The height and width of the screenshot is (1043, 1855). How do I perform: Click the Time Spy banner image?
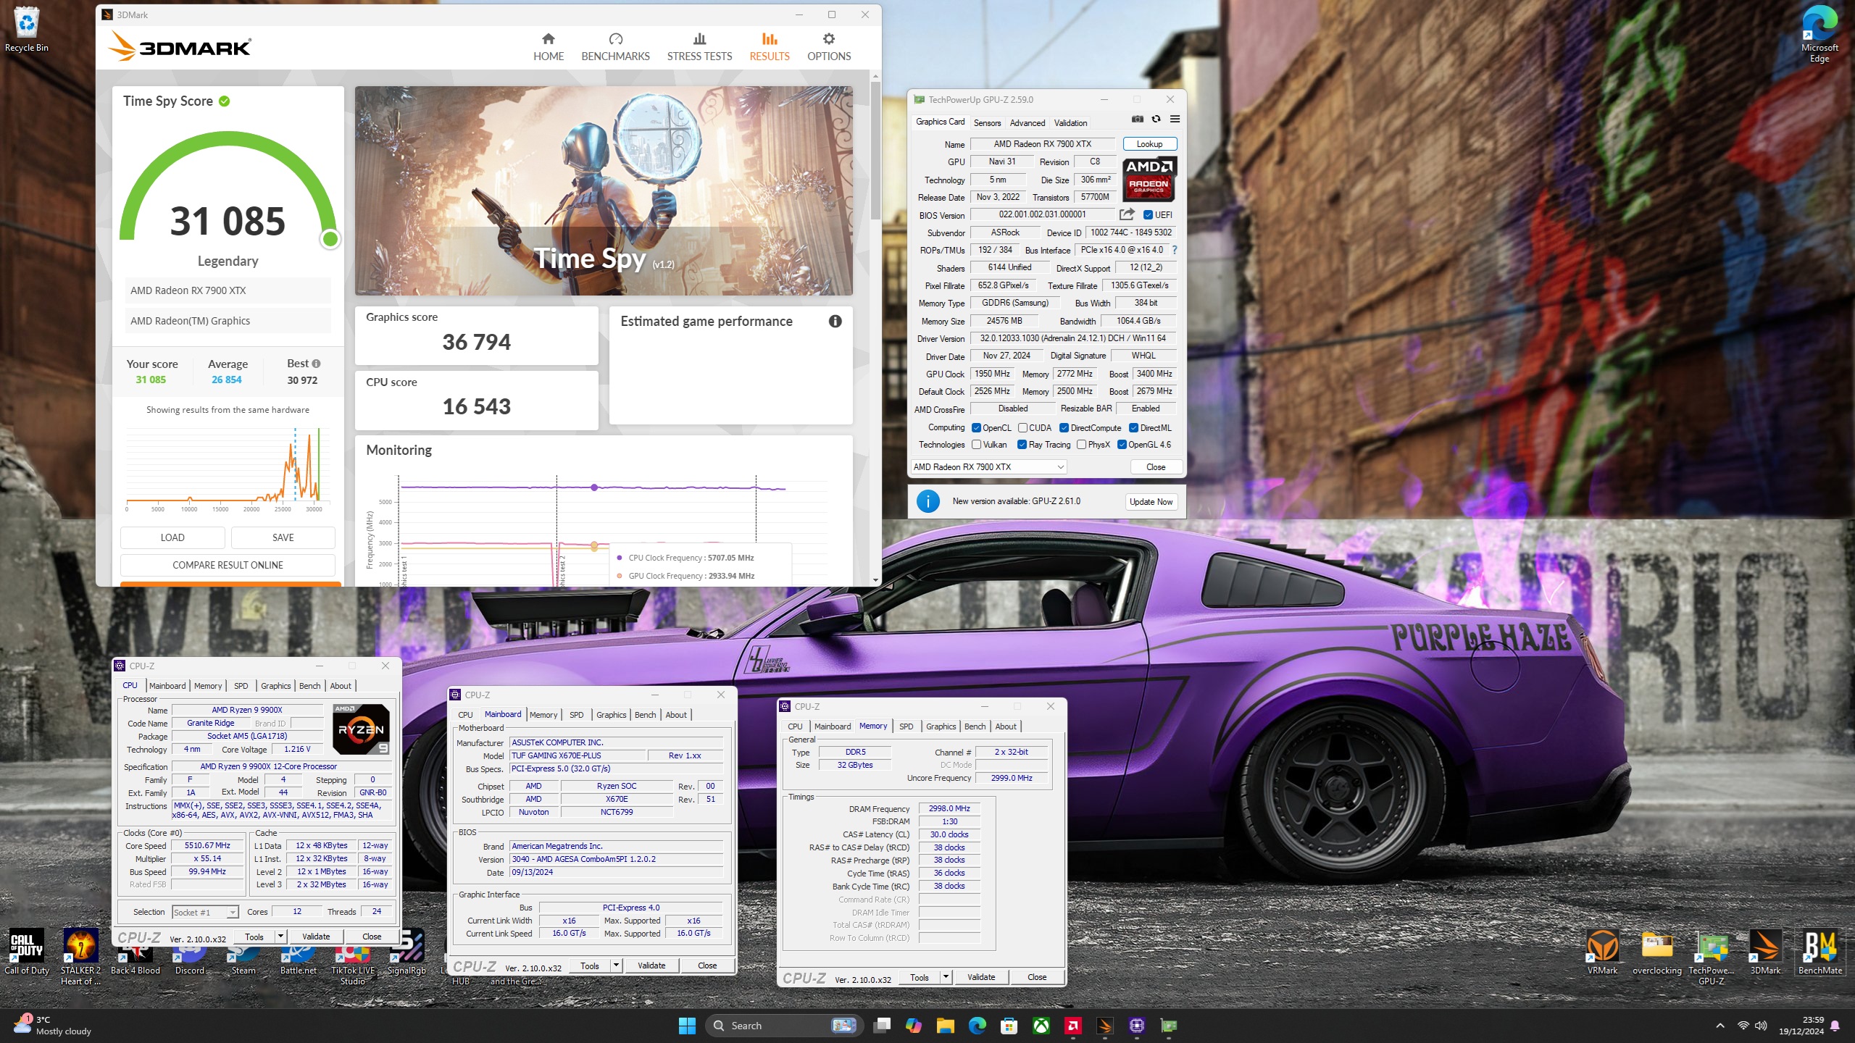tap(604, 191)
